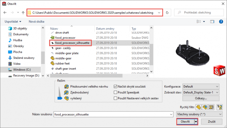Screen dimensions: 227x128
Task: Go forward with the right arrow
Action: click(12, 13)
